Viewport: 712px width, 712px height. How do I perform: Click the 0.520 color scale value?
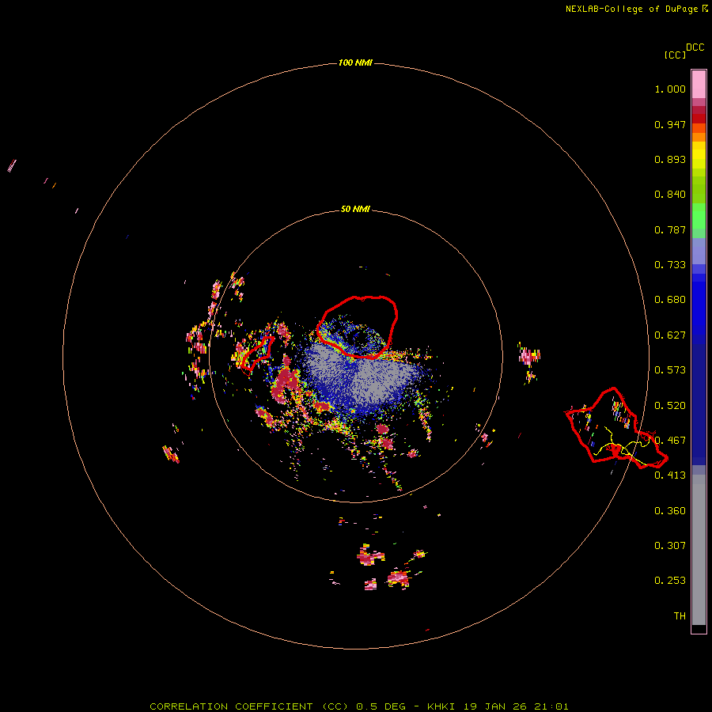coord(670,406)
